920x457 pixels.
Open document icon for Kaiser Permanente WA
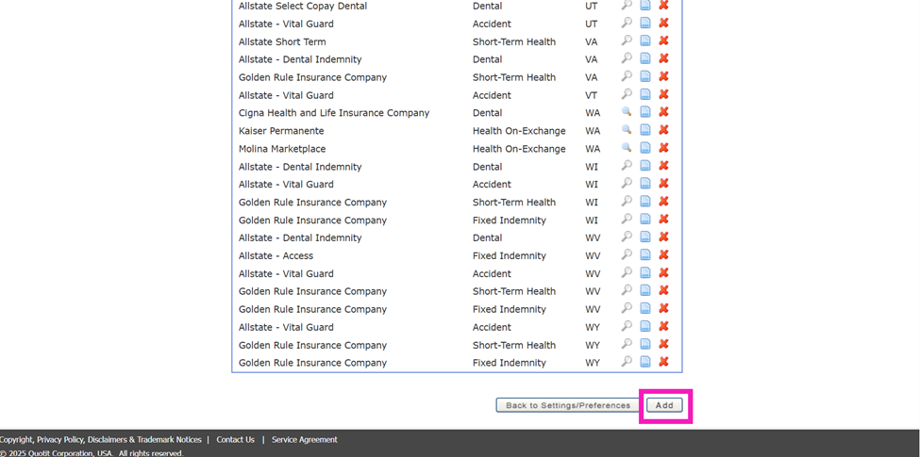point(645,129)
